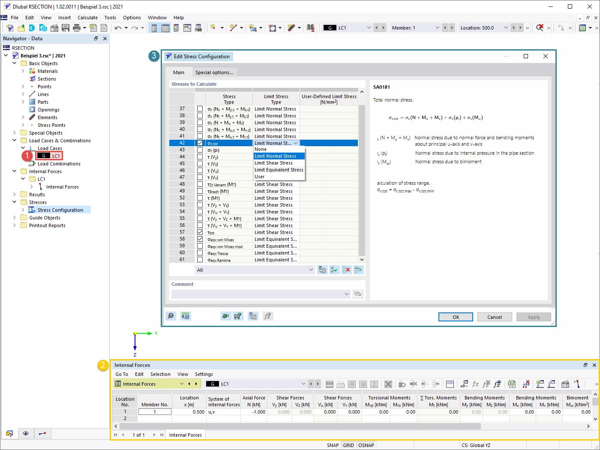Click the black G color swatch for LC1 in Navigator
Viewport: 600px width, 450px height.
coord(43,156)
